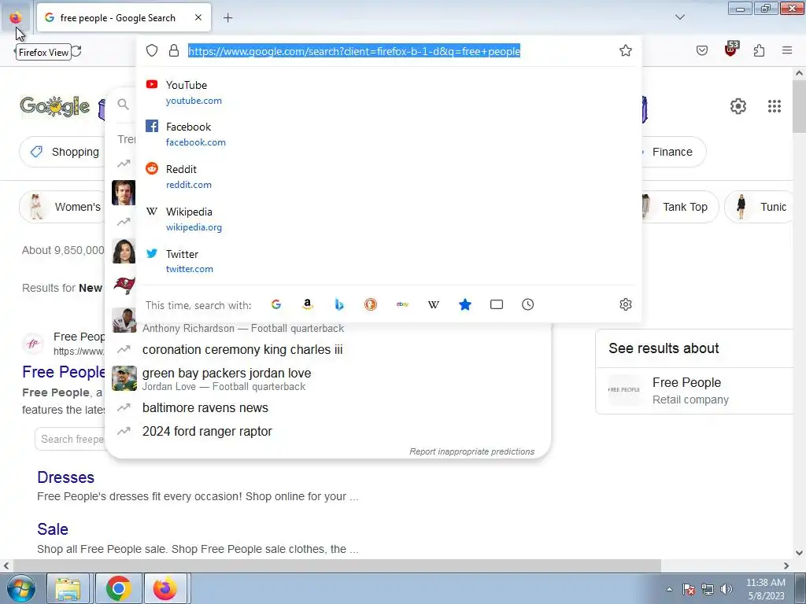Click the Firefox taskbar button
806x604 pixels.
(x=165, y=588)
